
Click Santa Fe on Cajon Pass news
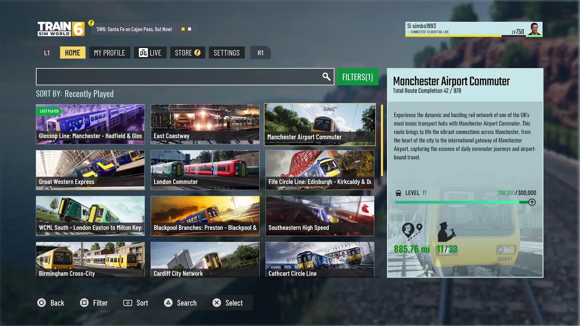pos(134,29)
